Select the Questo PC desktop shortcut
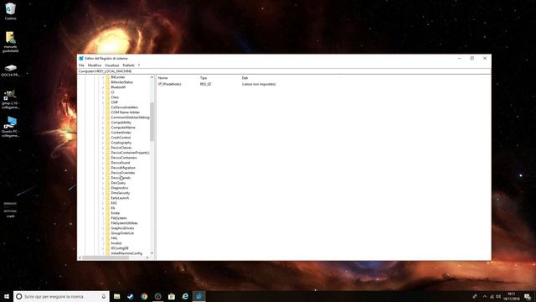The height and width of the screenshot is (302, 536). coord(10,127)
